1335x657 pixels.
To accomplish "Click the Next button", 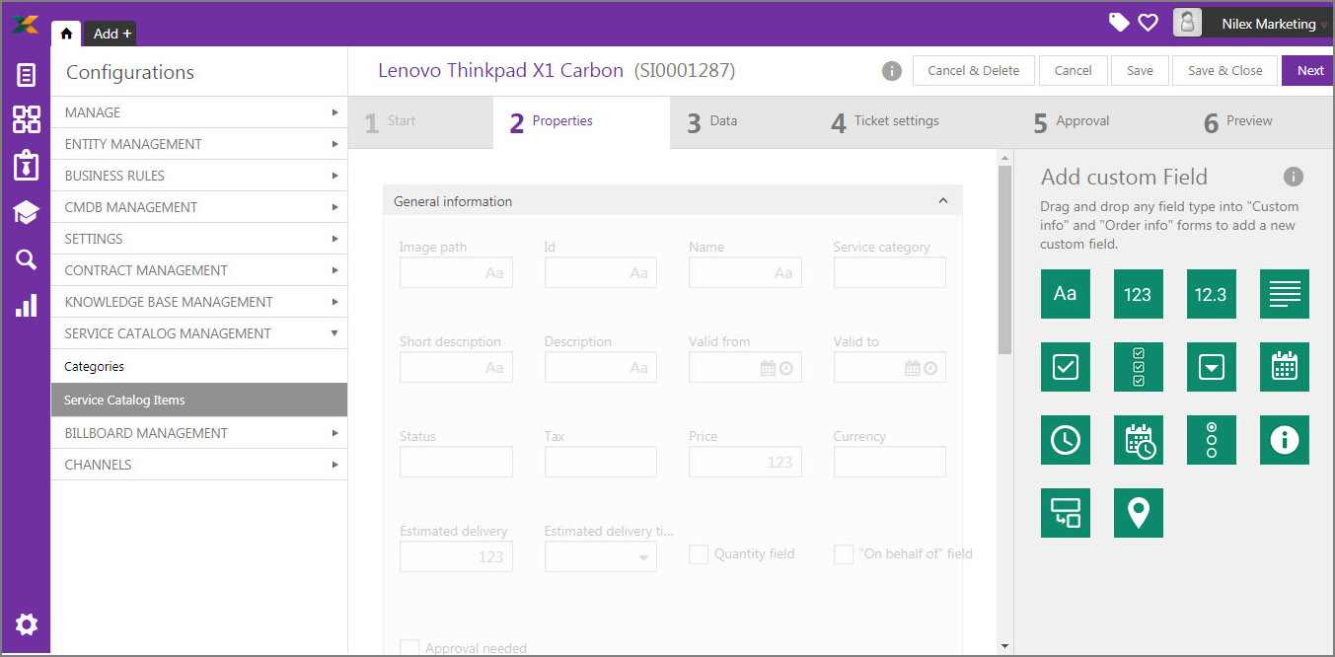I will pos(1309,71).
